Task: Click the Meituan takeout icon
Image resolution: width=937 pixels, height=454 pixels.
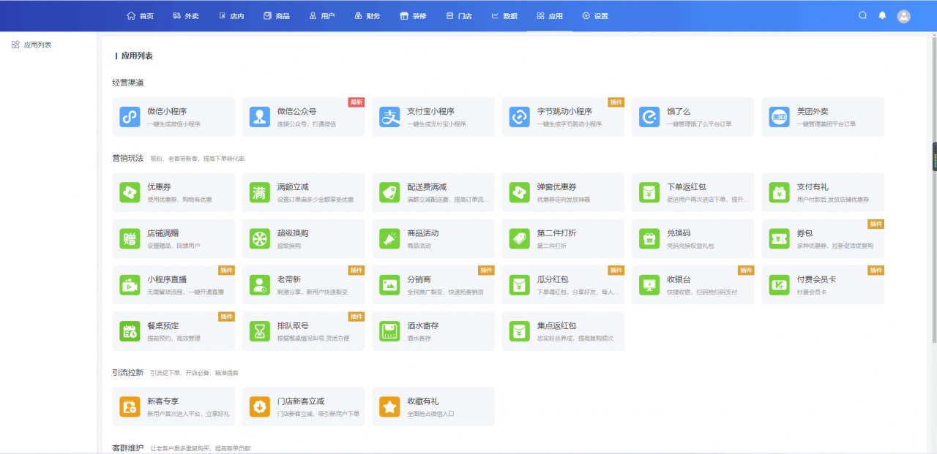Action: [x=779, y=117]
